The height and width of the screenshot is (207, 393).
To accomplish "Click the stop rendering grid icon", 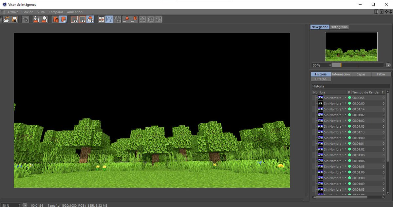I will coord(25,20).
